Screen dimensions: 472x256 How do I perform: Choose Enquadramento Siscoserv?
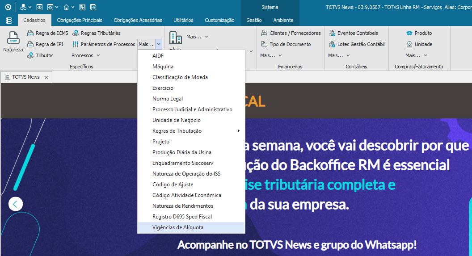coord(191,163)
